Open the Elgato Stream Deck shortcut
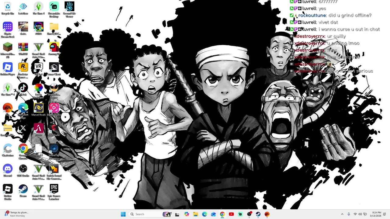The width and height of the screenshot is (390, 219). (x=8, y=30)
